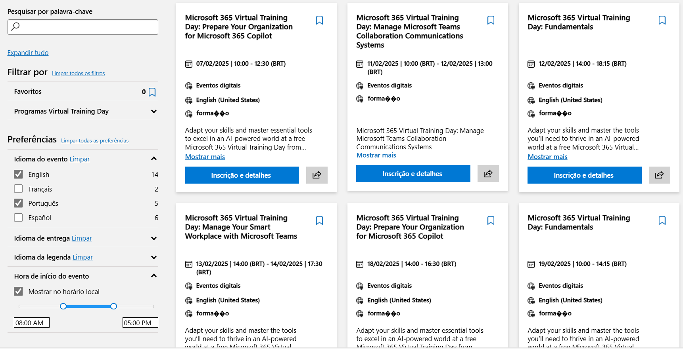Click Expandir tudo link
The image size is (683, 349).
[28, 53]
